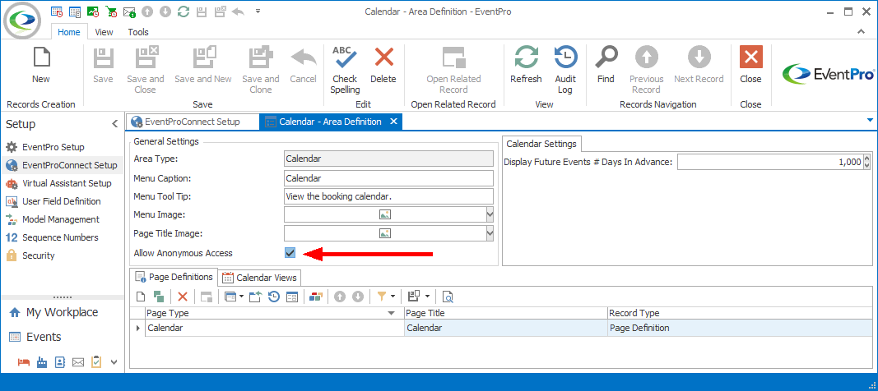The width and height of the screenshot is (878, 391).
Task: Run Check Spelling from the ribbon
Action: pyautogui.click(x=345, y=70)
